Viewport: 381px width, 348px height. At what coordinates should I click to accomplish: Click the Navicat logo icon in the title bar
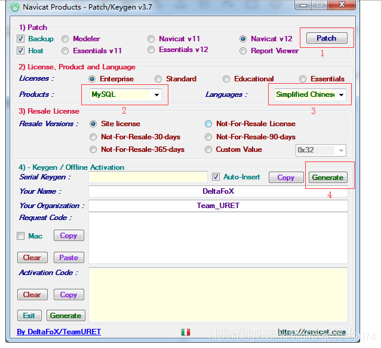15,7
